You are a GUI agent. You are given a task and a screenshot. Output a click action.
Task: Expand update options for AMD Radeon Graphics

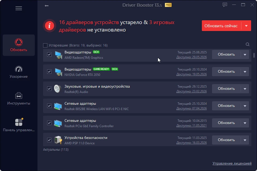tap(245, 55)
